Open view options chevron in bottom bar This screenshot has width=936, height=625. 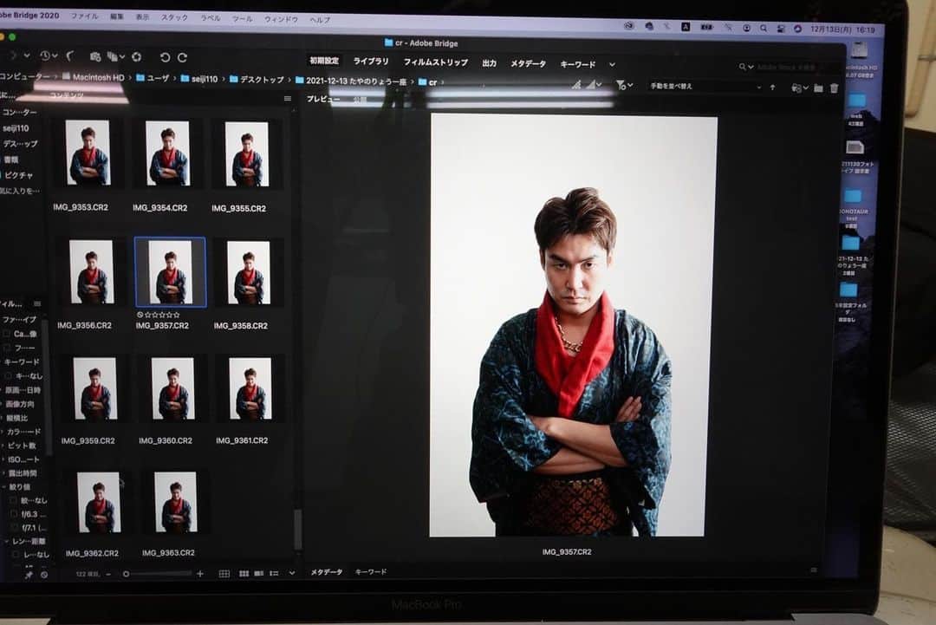291,574
